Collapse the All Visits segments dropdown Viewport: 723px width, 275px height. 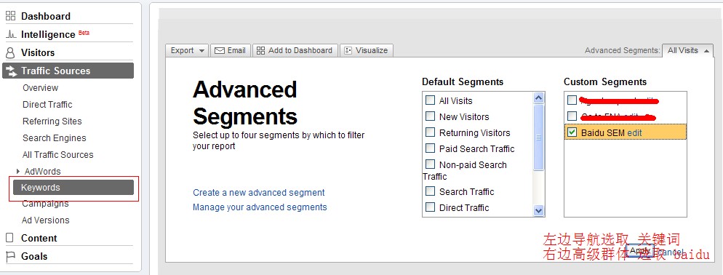[x=688, y=51]
